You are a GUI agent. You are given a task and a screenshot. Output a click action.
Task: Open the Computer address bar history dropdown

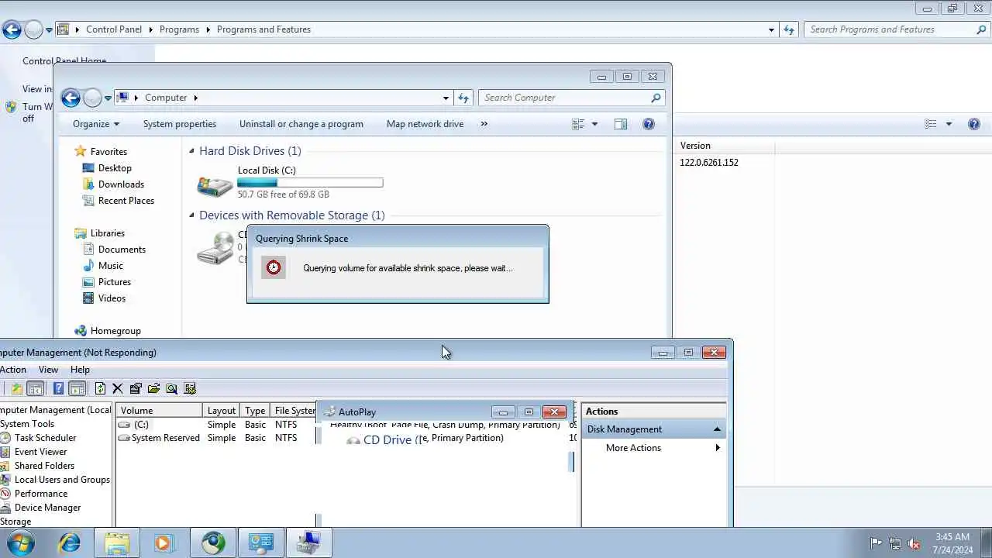[x=446, y=98]
